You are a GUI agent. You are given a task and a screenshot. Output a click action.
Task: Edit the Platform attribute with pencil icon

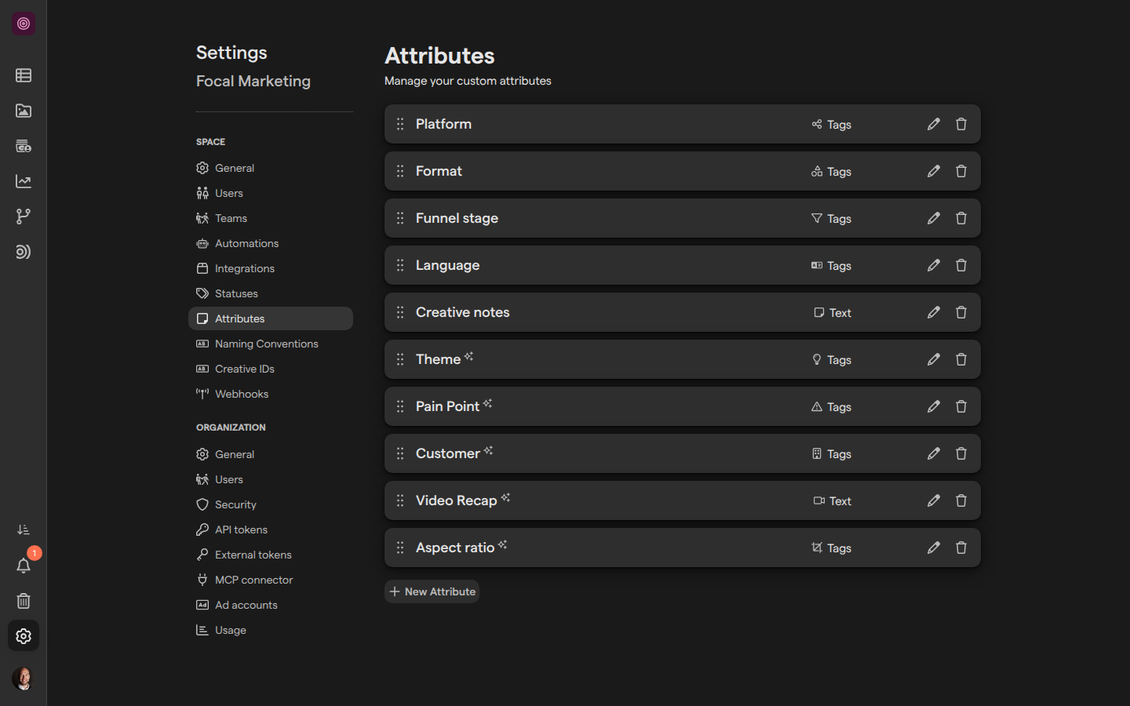(x=933, y=124)
